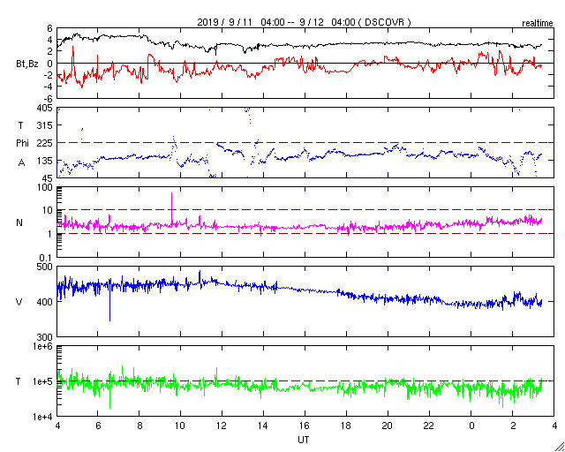The image size is (565, 452).
Task: Click the "-4" tick on the Bt,Bz axis
Action: pos(49,87)
